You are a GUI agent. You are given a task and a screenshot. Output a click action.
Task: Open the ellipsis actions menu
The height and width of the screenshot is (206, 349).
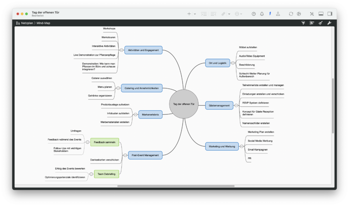pos(239,14)
